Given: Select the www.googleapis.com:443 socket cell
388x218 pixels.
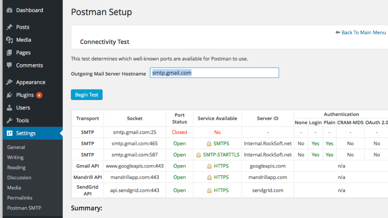Looking at the screenshot, I should coord(135,166).
